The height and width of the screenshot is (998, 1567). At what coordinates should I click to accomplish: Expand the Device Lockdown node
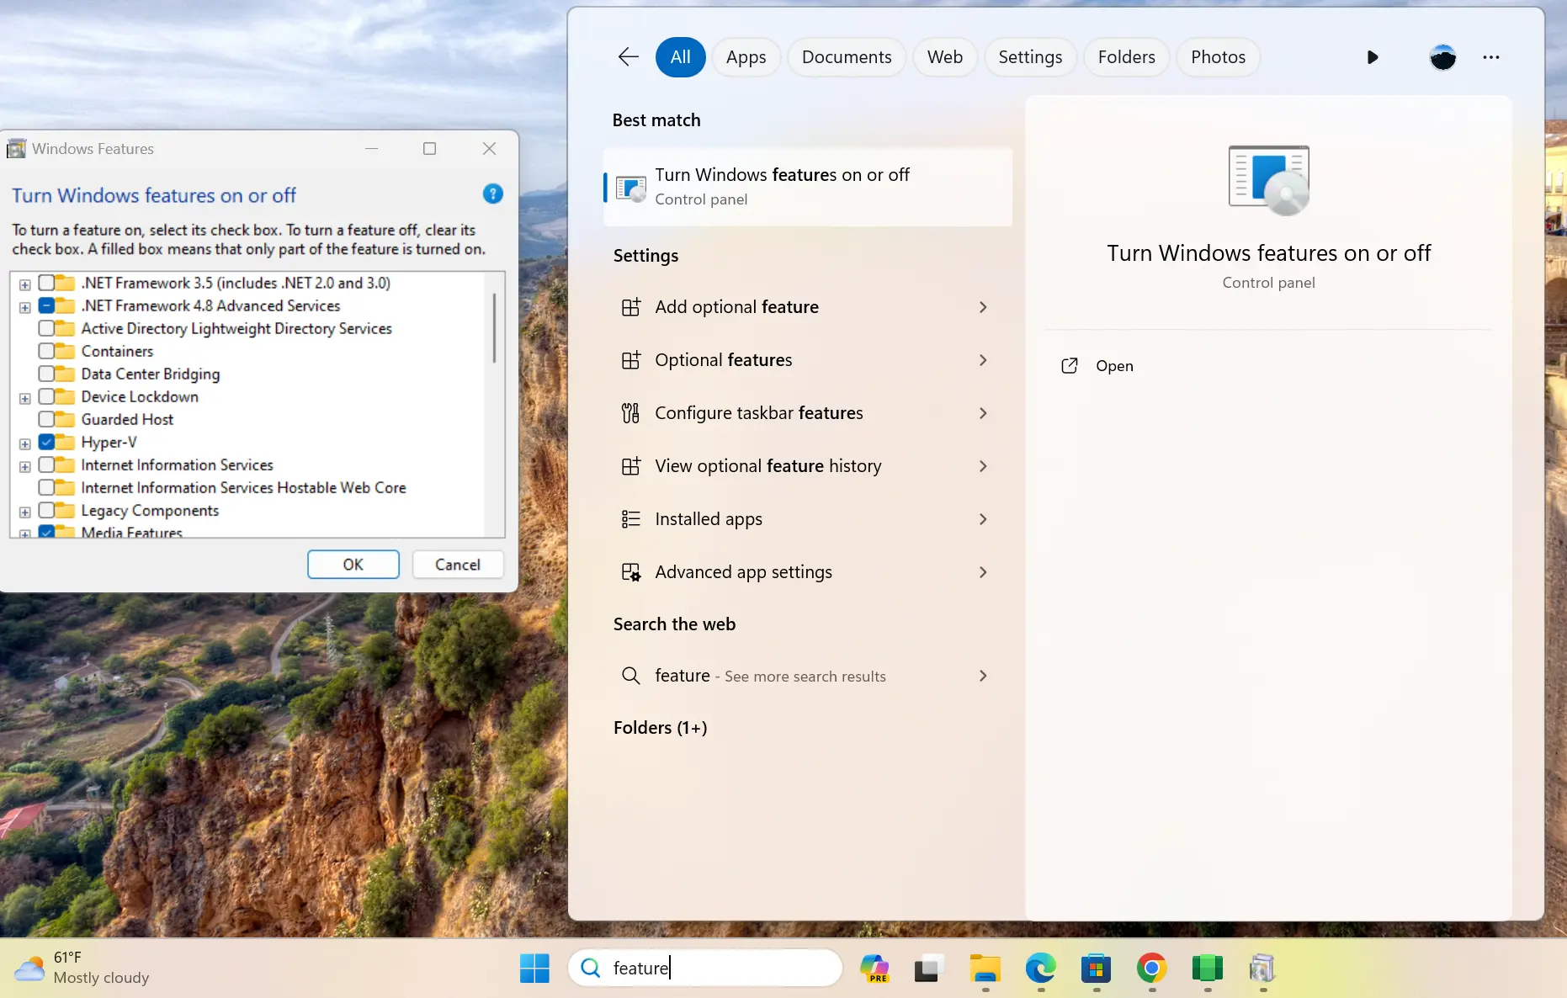pos(24,396)
